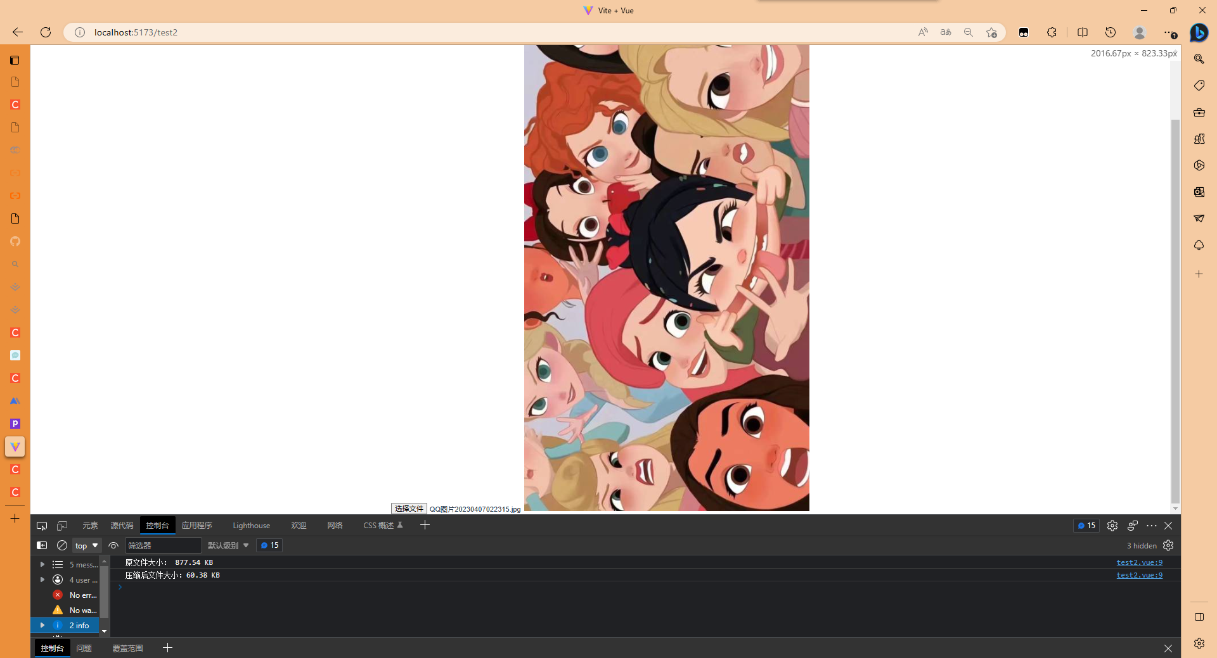Open the tab actions menu icon
Image resolution: width=1217 pixels, height=658 pixels.
[x=15, y=60]
